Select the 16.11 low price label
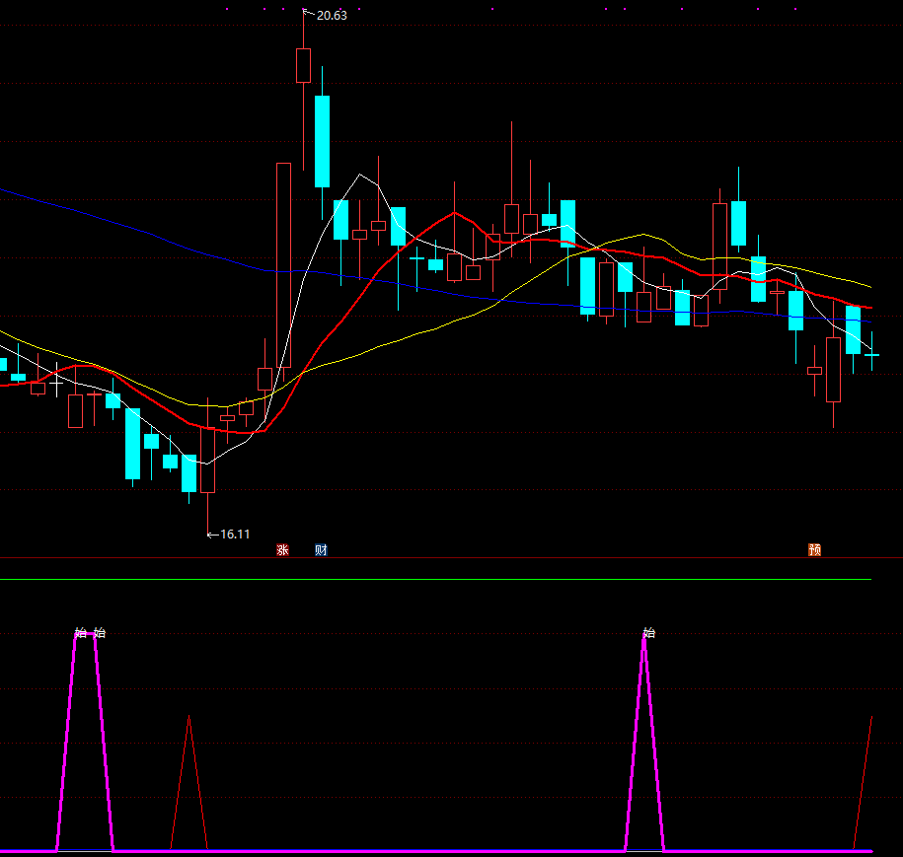 point(235,535)
